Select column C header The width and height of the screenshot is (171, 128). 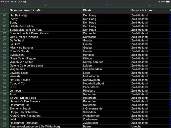150,6
